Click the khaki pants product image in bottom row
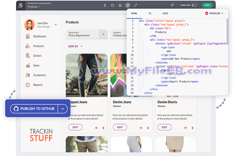Screen dimensions: 234x156 pyautogui.click(x=86, y=144)
